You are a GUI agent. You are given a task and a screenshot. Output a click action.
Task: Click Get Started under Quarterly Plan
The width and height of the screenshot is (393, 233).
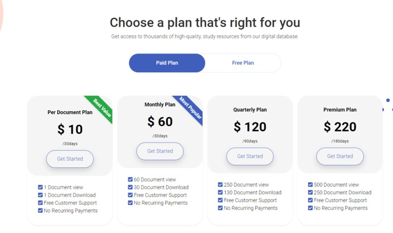coord(250,156)
